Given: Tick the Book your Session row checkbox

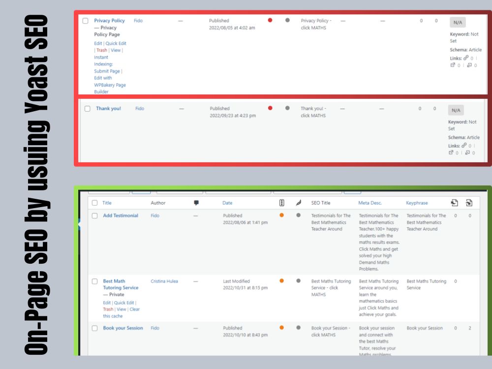Looking at the screenshot, I should [95, 328].
